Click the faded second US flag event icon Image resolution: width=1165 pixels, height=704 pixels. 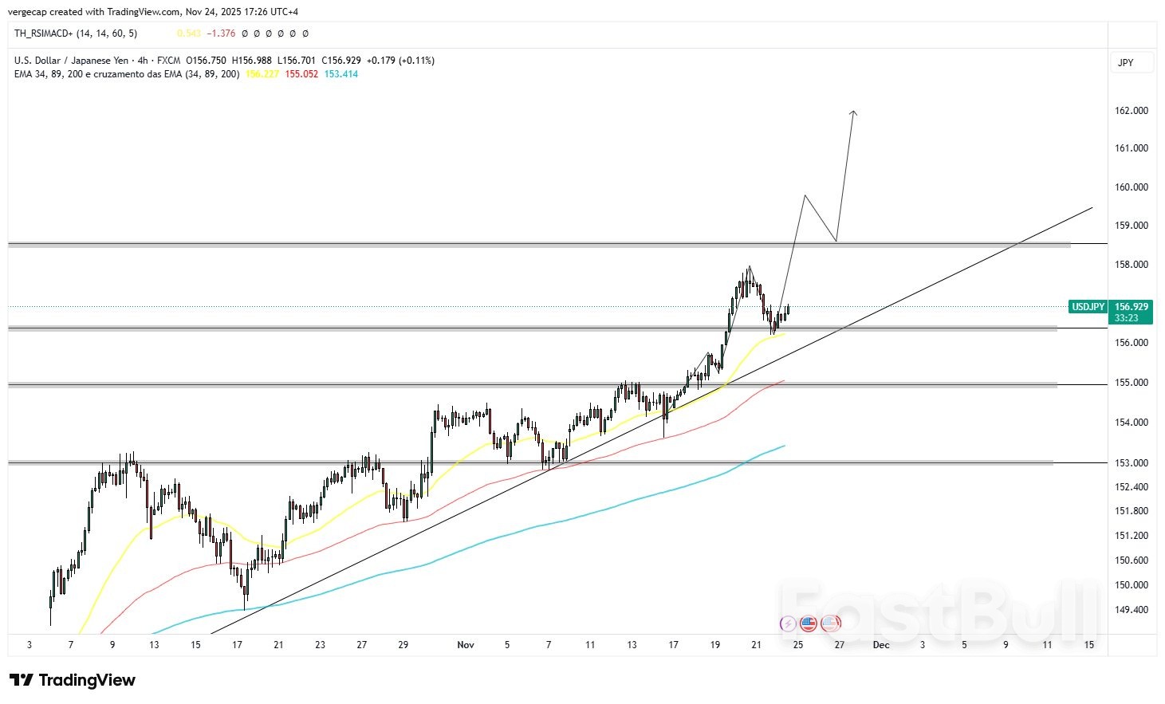point(831,624)
